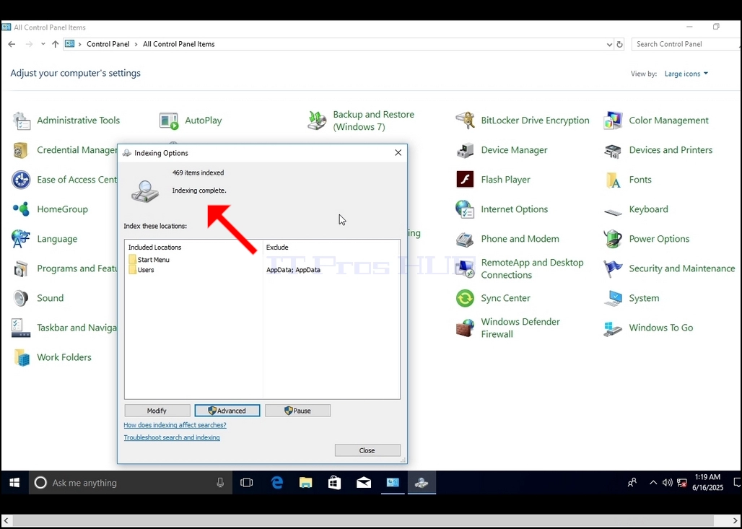Viewport: 742px width, 529px height.
Task: Expand address bar history dropdown arrow
Action: (609, 45)
